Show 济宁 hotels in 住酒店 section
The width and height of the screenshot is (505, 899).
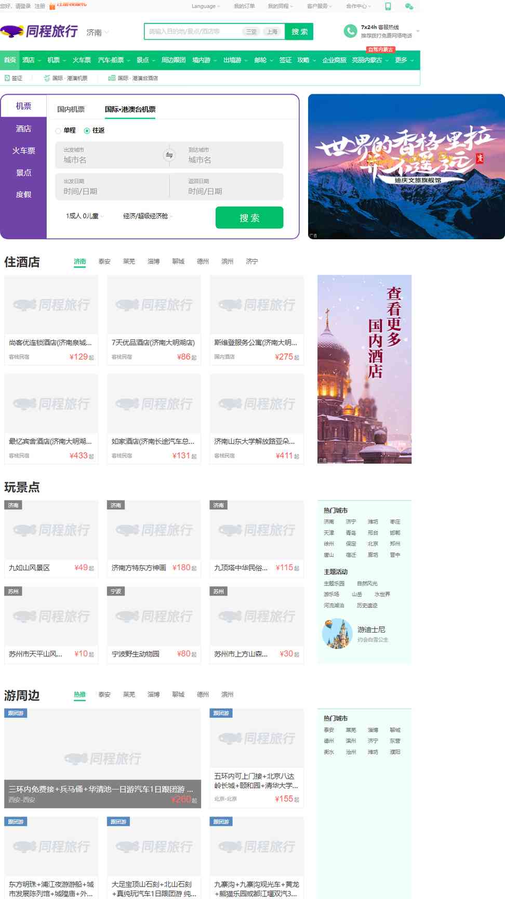click(252, 262)
